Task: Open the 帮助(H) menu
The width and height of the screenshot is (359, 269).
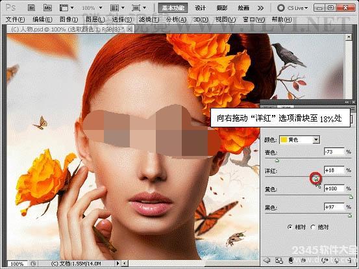Action: point(282,19)
